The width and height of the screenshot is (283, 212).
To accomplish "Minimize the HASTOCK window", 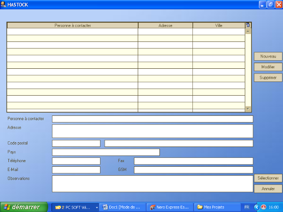I will [262, 5].
